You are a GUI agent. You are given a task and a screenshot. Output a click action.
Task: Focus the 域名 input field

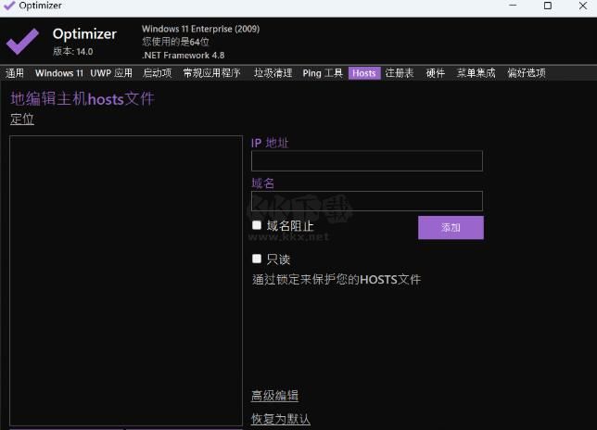tap(367, 201)
